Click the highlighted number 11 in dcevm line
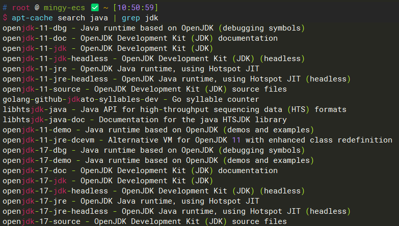This screenshot has height=226, width=399. [236, 140]
